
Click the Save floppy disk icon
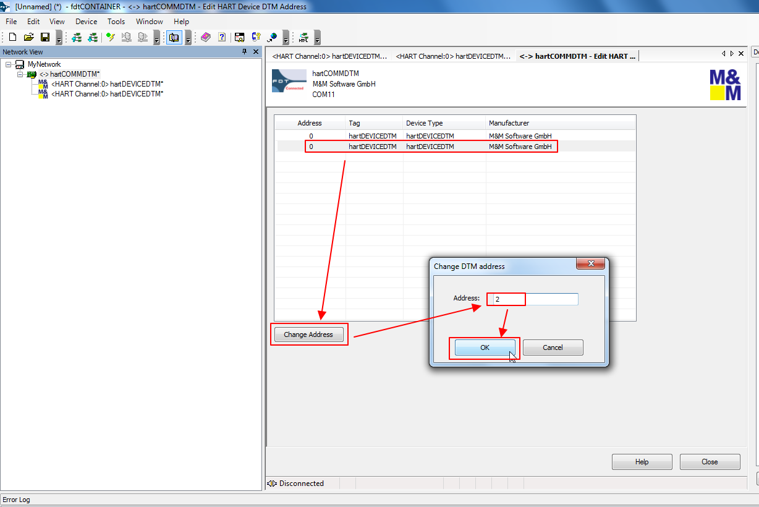[45, 37]
